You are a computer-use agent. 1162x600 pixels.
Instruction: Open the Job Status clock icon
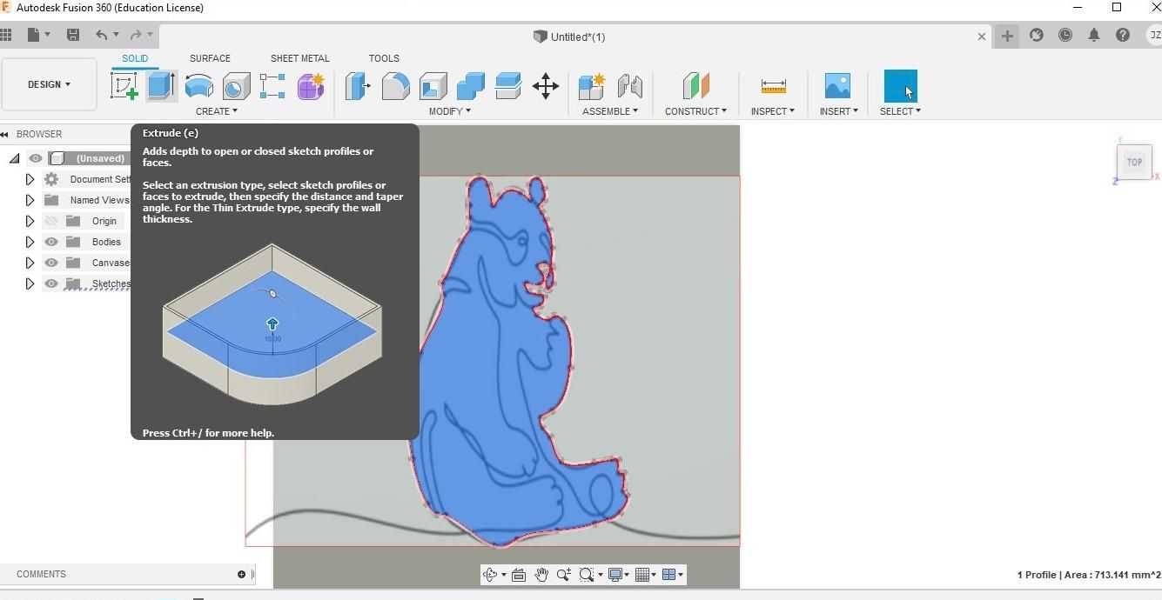tap(1065, 36)
